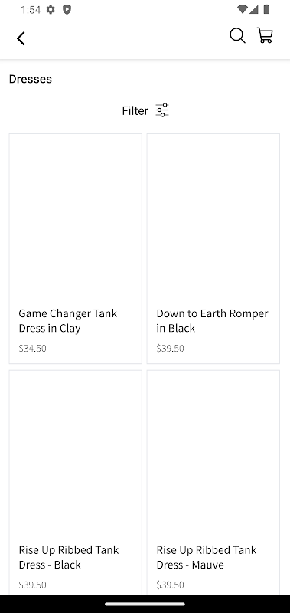
Task: Tap the Ribbed Tank Dress Mauve image area
Action: (x=213, y=455)
